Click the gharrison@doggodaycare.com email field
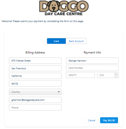The width and height of the screenshot is (126, 129). tap(35, 100)
